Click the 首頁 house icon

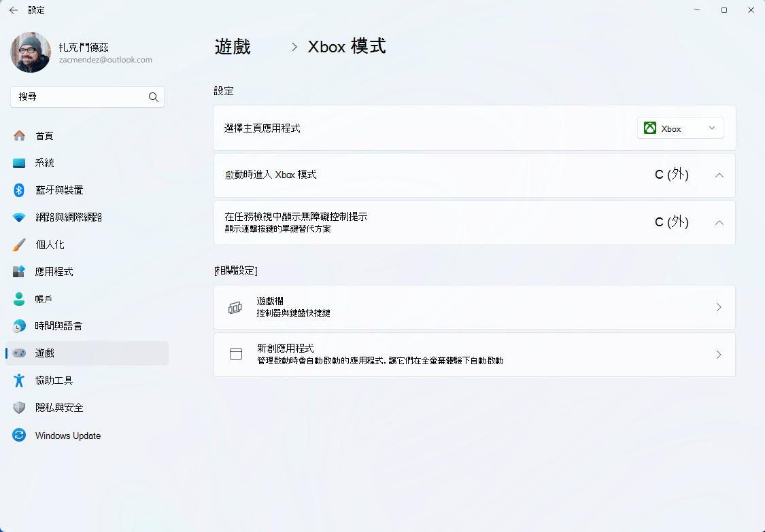(x=19, y=136)
